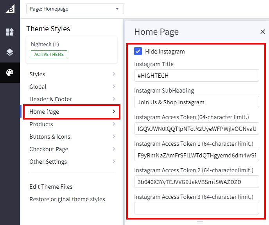Open the Products settings section
Screen dimensions: 269x225
click(72, 124)
